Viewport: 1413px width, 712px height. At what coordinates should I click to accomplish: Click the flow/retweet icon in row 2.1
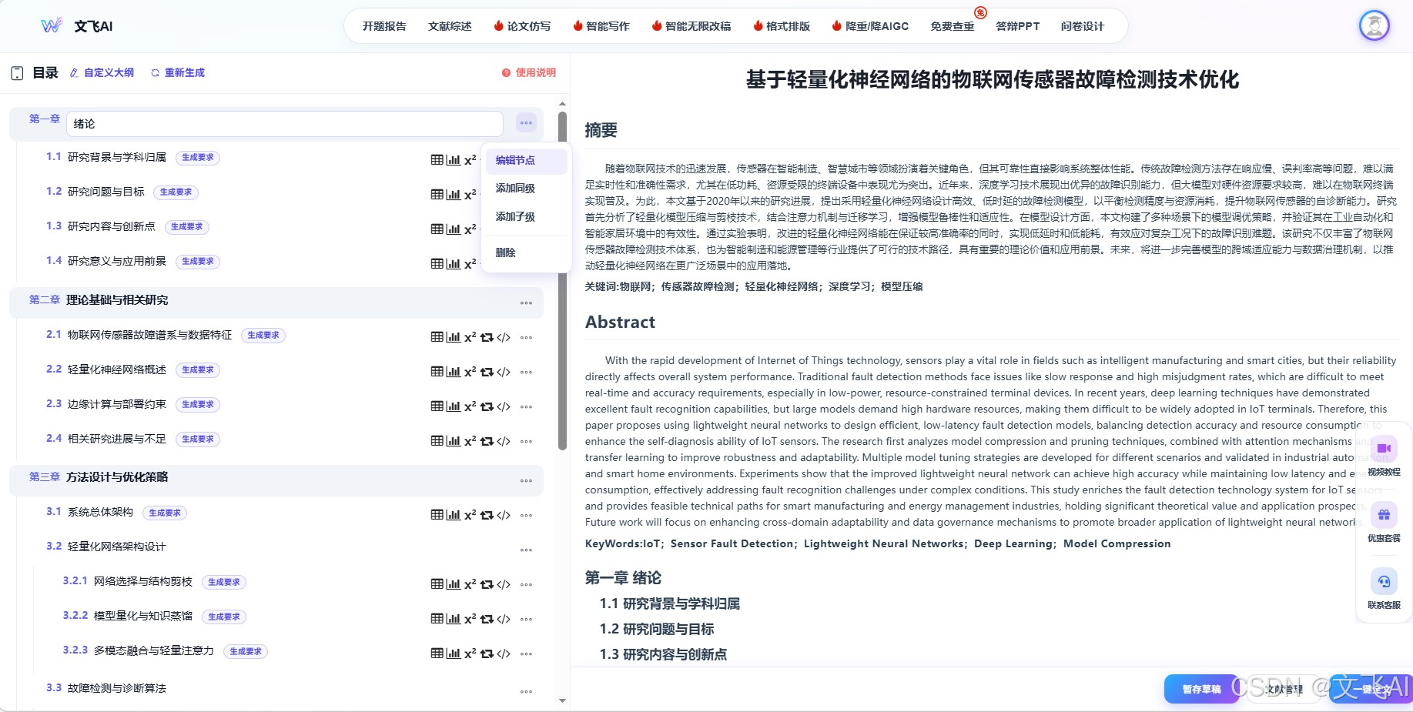[x=487, y=337]
